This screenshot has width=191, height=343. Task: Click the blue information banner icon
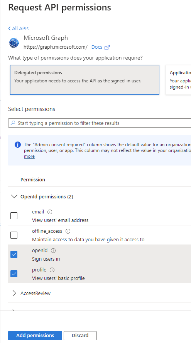click(18, 145)
